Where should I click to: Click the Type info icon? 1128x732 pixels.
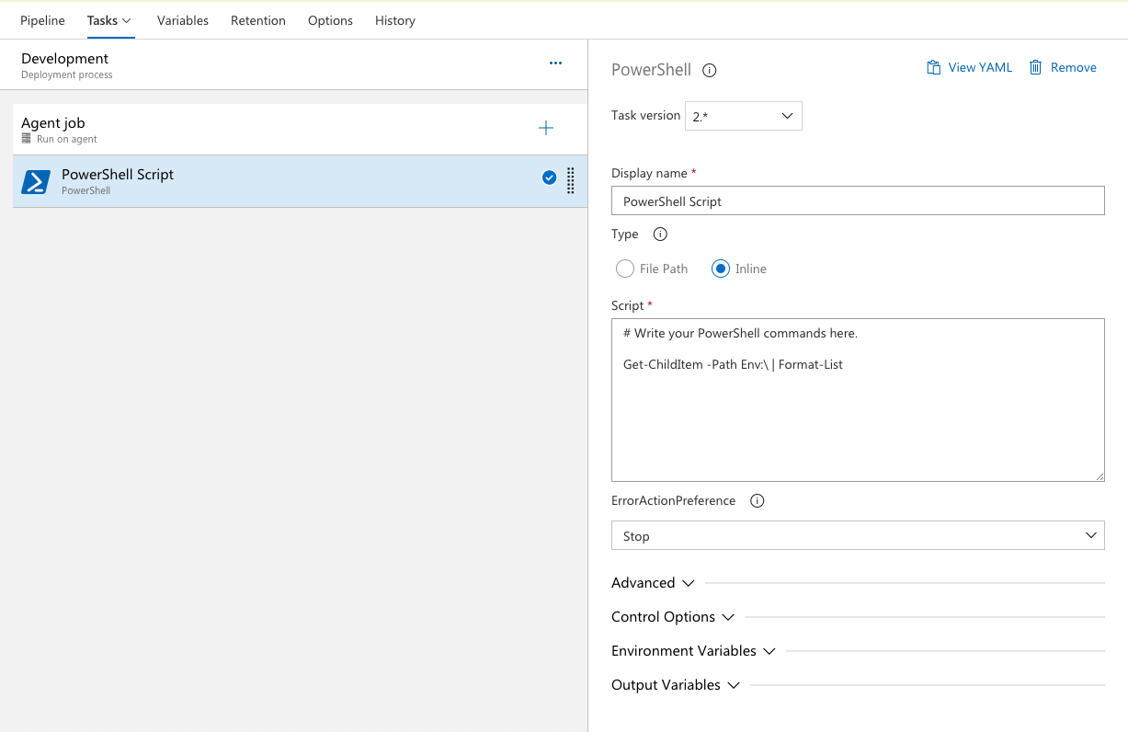(x=660, y=234)
